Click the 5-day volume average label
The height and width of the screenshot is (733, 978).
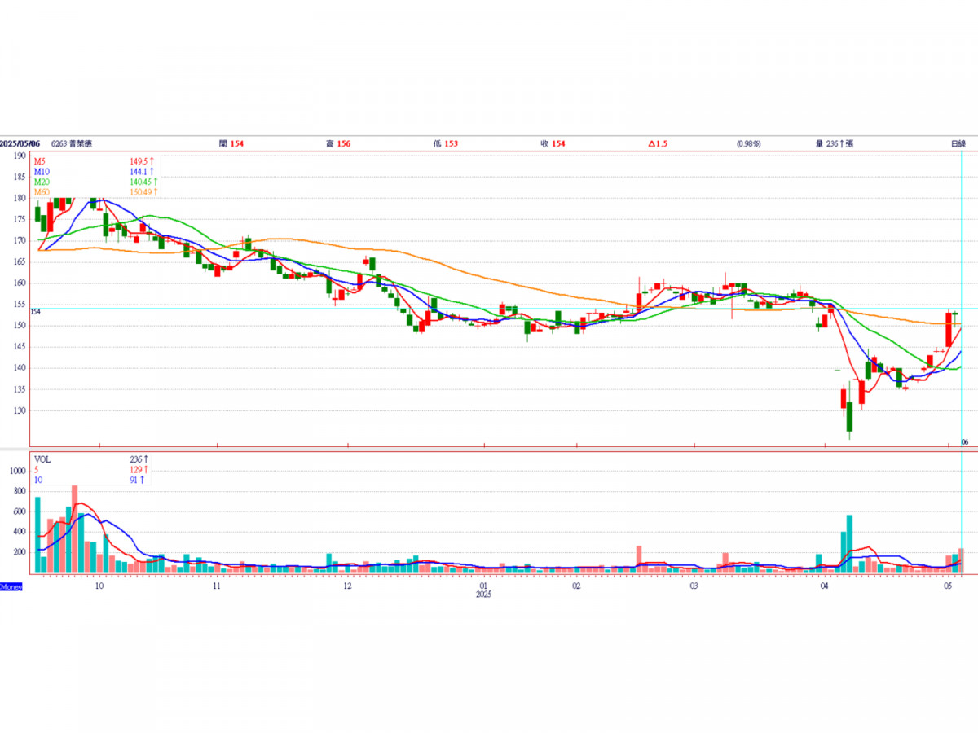point(36,470)
